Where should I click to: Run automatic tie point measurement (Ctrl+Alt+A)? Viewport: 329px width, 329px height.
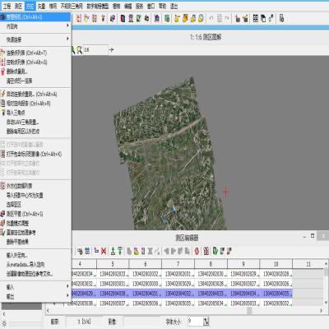click(x=31, y=94)
